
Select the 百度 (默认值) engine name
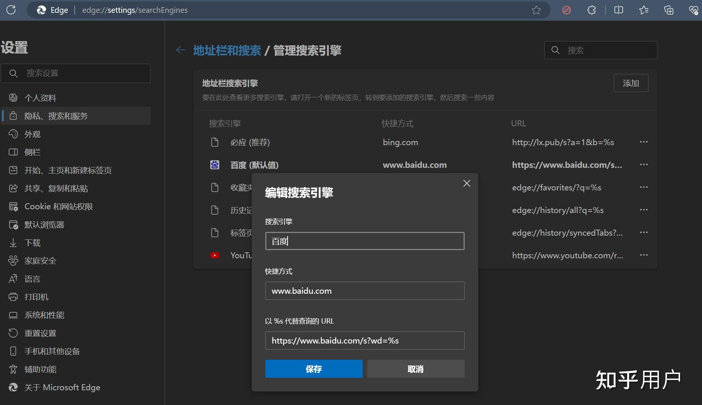tap(254, 165)
